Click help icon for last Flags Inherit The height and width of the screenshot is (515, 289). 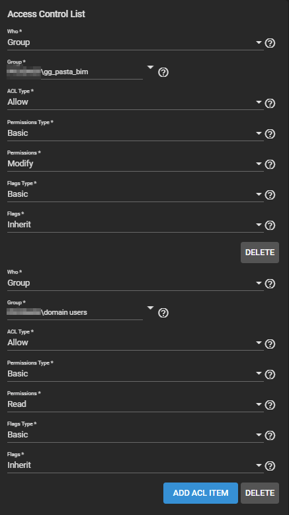click(270, 466)
